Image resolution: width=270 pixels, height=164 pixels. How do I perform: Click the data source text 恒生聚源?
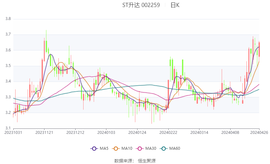click(x=147, y=161)
